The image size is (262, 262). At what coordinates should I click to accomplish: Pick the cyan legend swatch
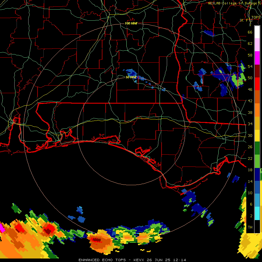click(x=257, y=213)
